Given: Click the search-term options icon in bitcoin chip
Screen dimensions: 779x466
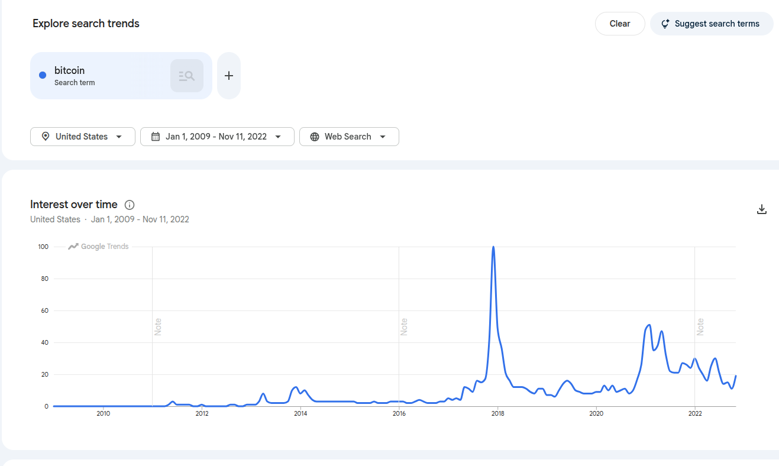Looking at the screenshot, I should tap(187, 76).
